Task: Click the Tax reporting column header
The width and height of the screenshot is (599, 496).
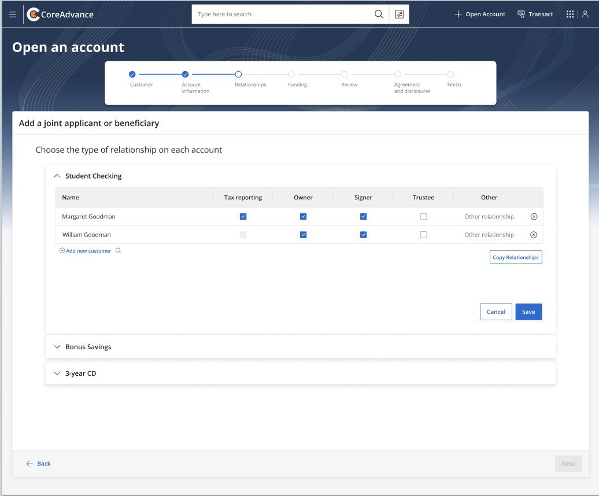Action: (x=243, y=197)
